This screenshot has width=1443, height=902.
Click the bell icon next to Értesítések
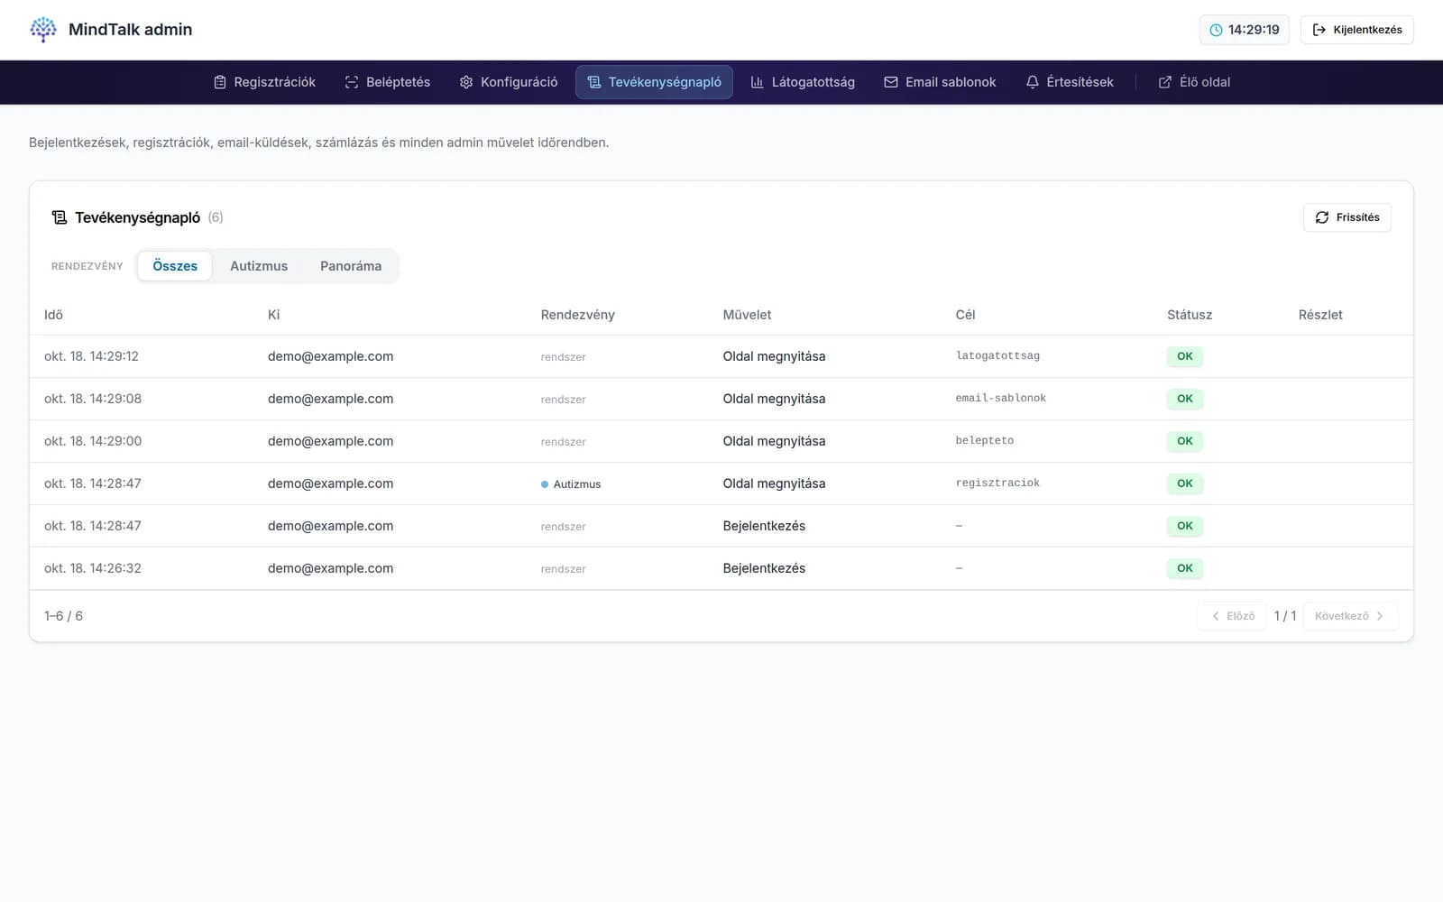click(x=1033, y=82)
